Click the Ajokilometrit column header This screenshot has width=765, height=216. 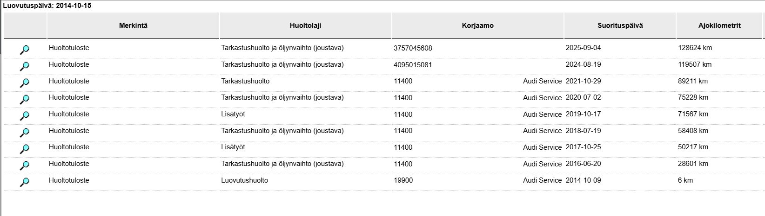tap(719, 25)
